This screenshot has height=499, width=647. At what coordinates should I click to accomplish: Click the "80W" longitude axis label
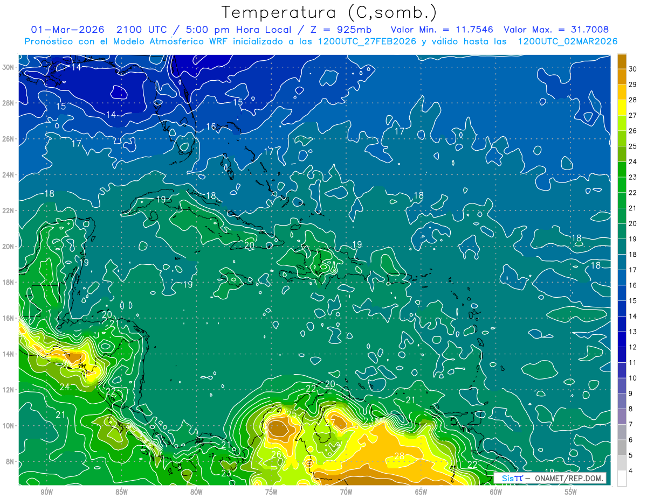196,492
